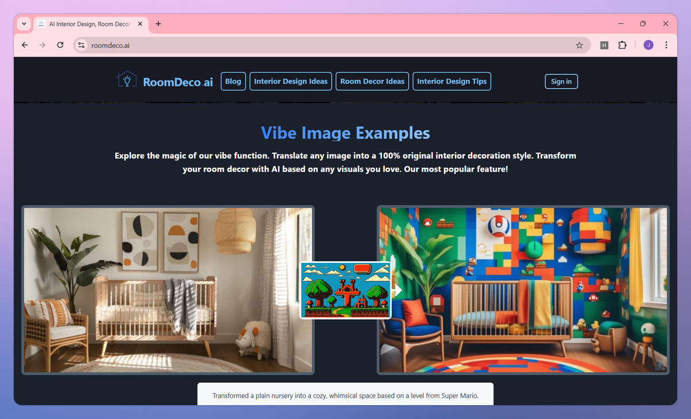The image size is (691, 419).
Task: Click the browser back arrow
Action: (24, 44)
